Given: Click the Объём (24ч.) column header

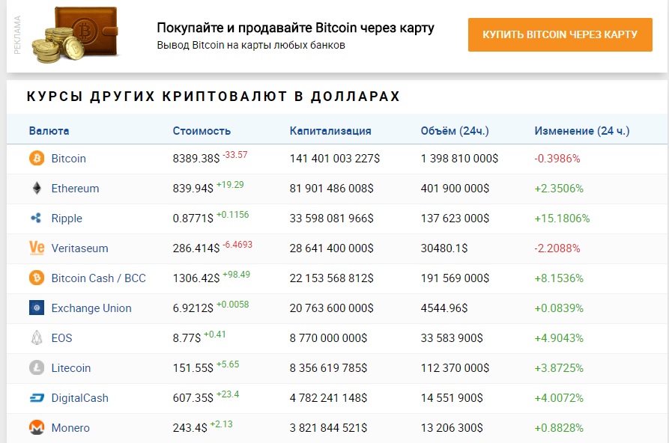Looking at the screenshot, I should 455,131.
